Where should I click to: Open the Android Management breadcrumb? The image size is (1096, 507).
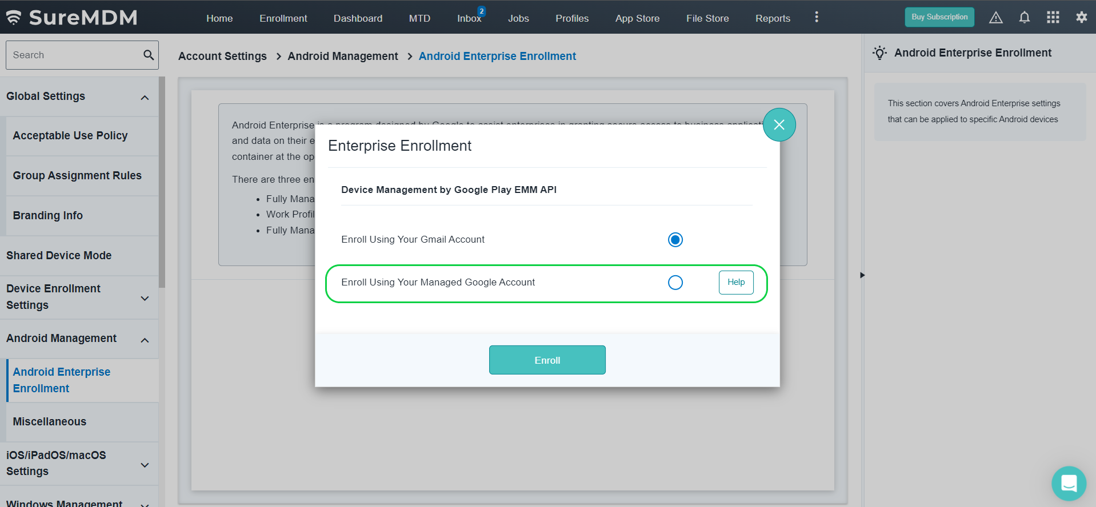click(x=343, y=56)
